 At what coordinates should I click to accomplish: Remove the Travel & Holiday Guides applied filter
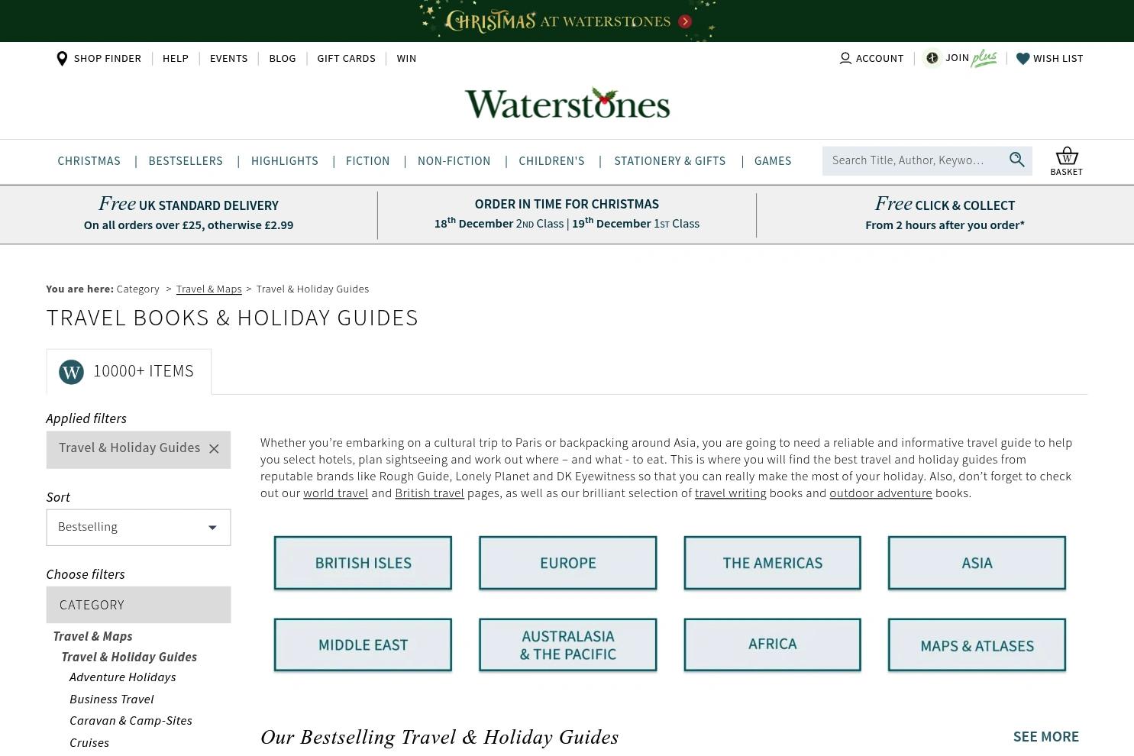[x=214, y=449]
